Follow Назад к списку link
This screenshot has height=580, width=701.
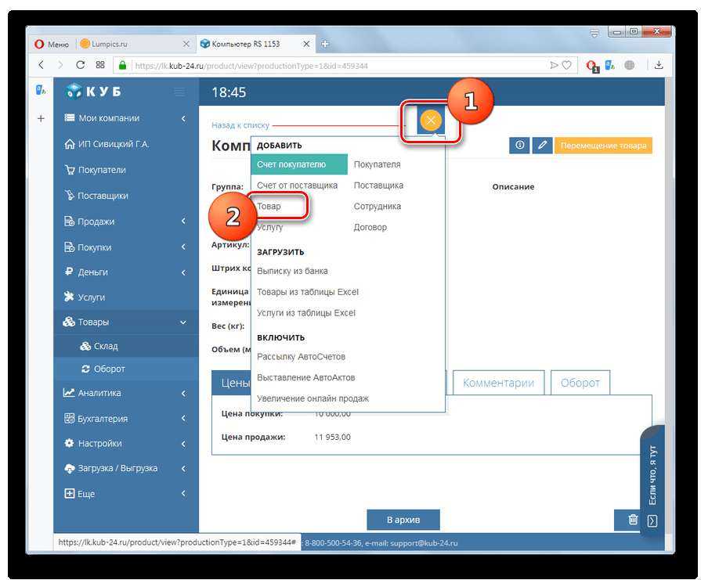click(240, 125)
